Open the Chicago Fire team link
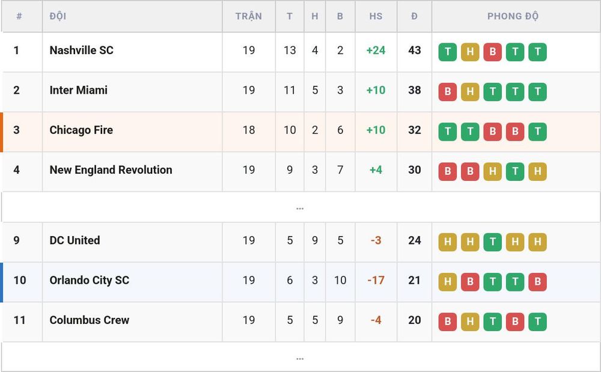 [x=81, y=130]
